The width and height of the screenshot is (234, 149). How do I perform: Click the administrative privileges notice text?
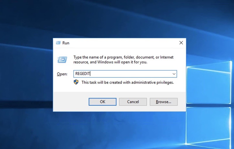[x=128, y=82]
